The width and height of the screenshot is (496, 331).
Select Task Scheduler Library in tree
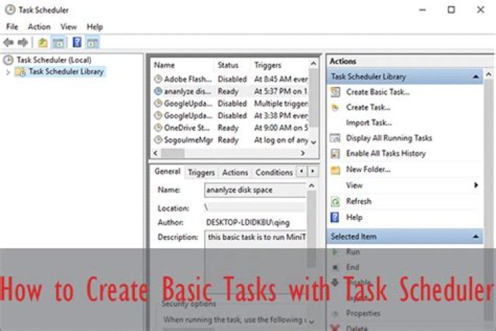(66, 72)
